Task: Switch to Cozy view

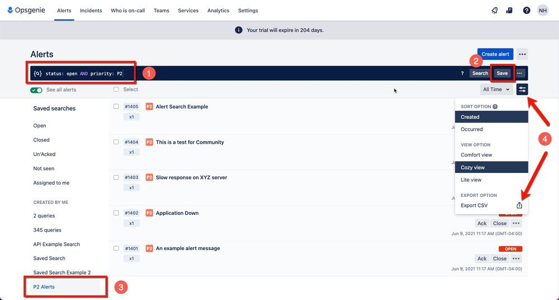Action: [x=491, y=167]
